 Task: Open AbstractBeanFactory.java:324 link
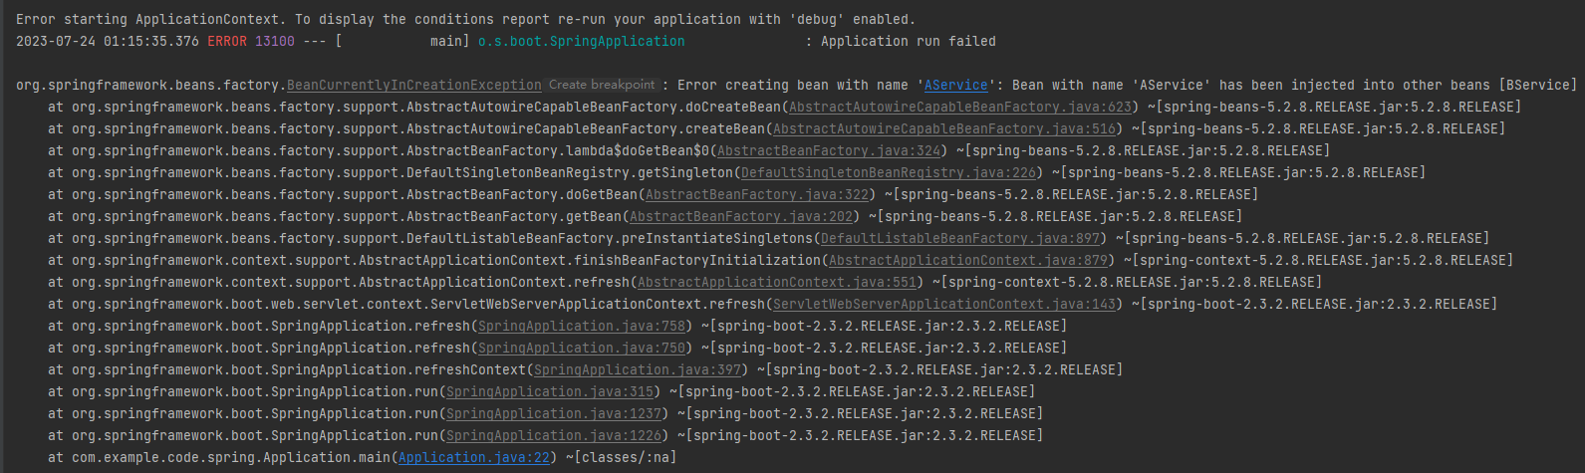pyautogui.click(x=829, y=151)
